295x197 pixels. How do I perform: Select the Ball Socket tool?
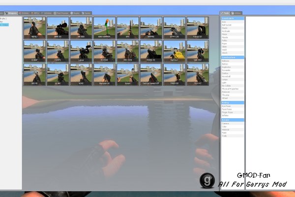click(233, 25)
